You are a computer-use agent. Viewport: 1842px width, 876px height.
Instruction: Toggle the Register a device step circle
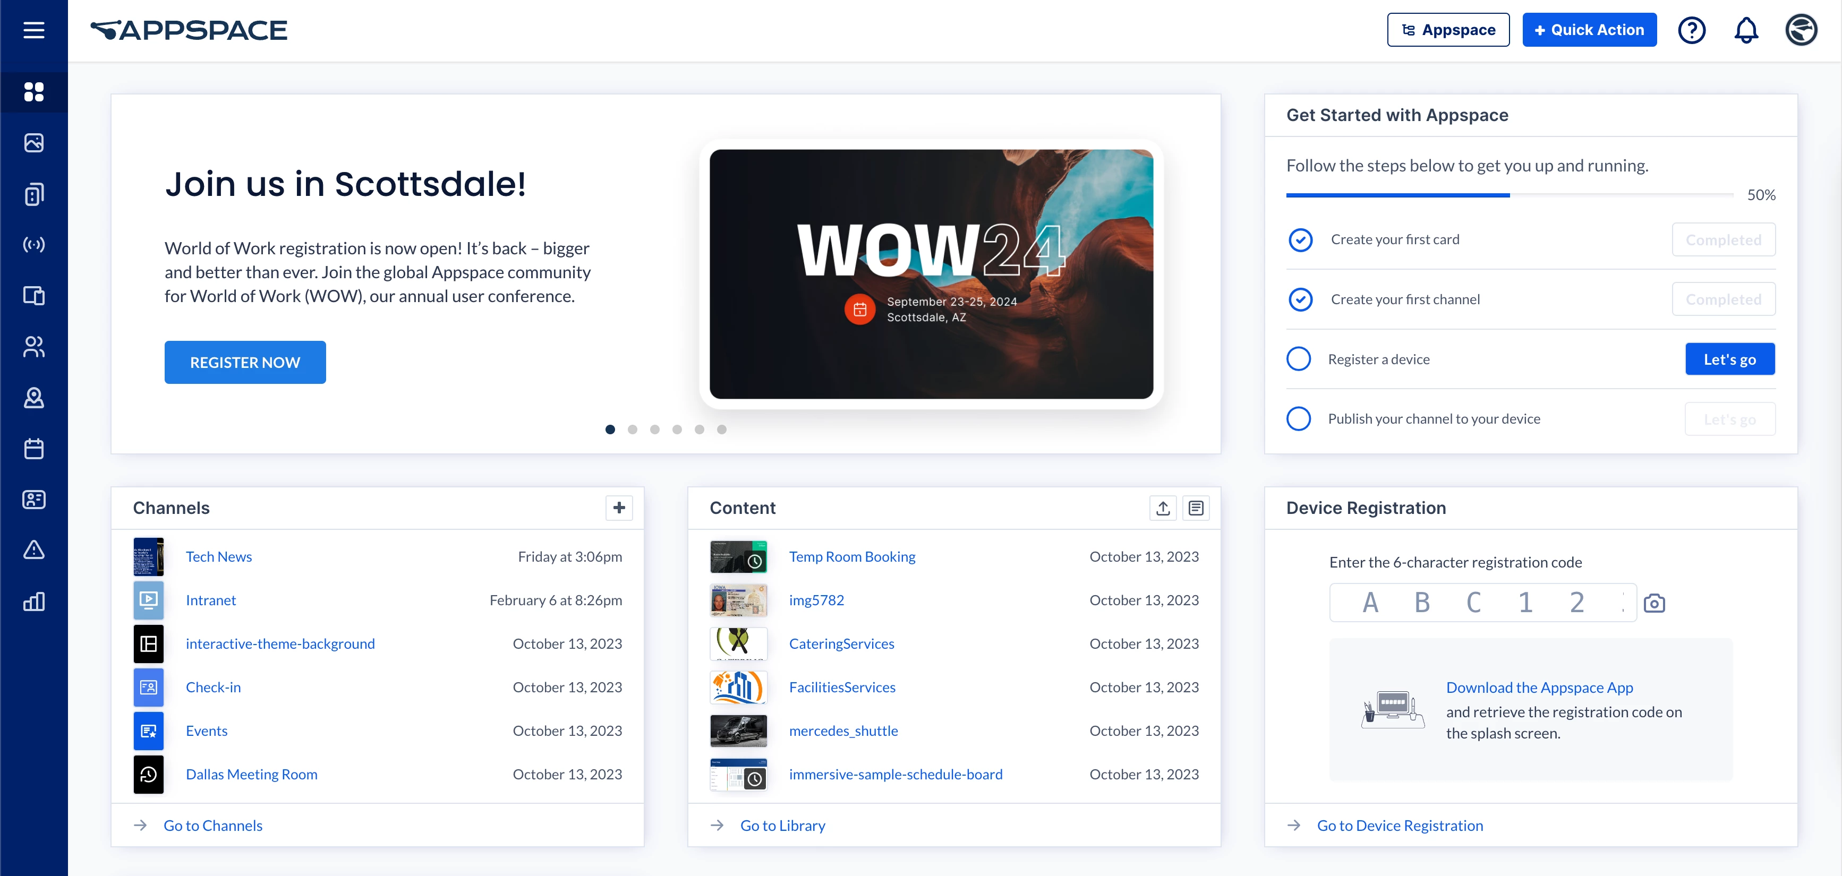click(x=1299, y=359)
